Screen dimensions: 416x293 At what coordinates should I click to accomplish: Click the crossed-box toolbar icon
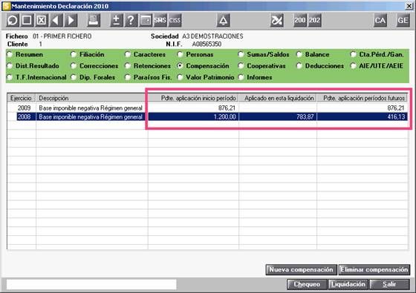tap(41, 21)
